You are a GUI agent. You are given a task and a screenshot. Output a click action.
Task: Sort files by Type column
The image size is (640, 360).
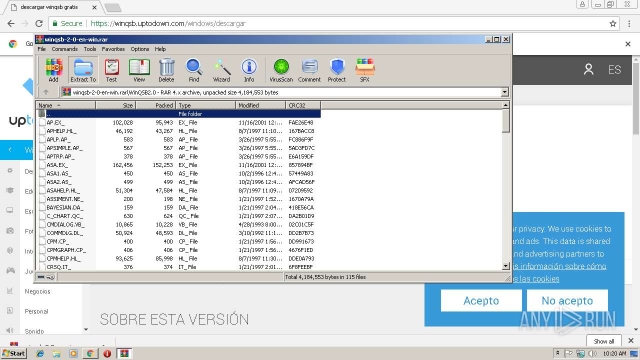[205, 105]
